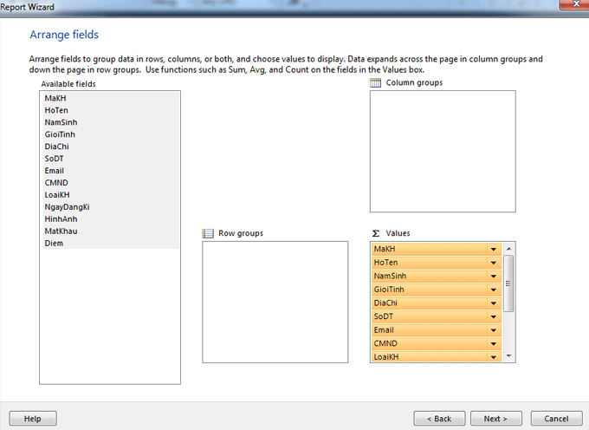Select Email in Available fields
Image resolution: width=589 pixels, height=430 pixels.
coord(111,171)
